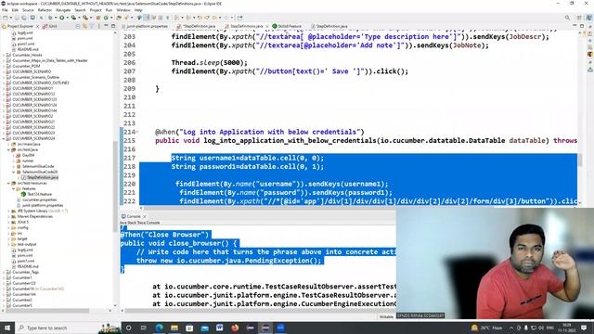Open the Help menu
This screenshot has width=594, height=334.
tap(138, 10)
